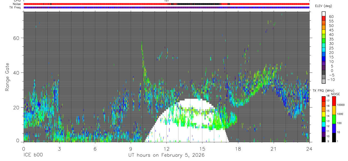Image resolution: width=348 pixels, height=161 pixels.
Task: Click the NOISE legend value '1000'
Action: [x=340, y=114]
